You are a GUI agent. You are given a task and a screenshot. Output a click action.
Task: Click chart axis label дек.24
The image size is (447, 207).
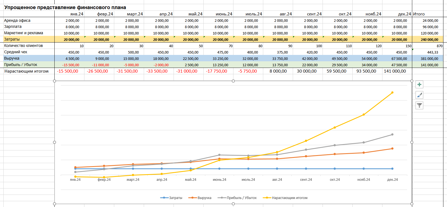(x=392, y=180)
